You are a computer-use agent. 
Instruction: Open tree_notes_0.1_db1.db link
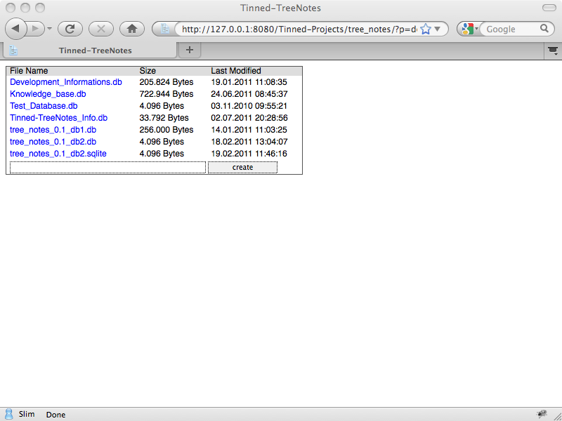tap(53, 130)
